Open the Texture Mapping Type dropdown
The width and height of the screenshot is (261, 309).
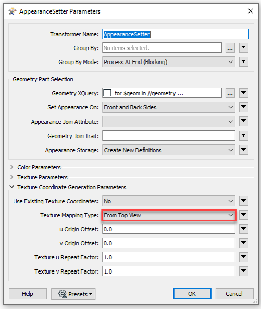point(169,215)
